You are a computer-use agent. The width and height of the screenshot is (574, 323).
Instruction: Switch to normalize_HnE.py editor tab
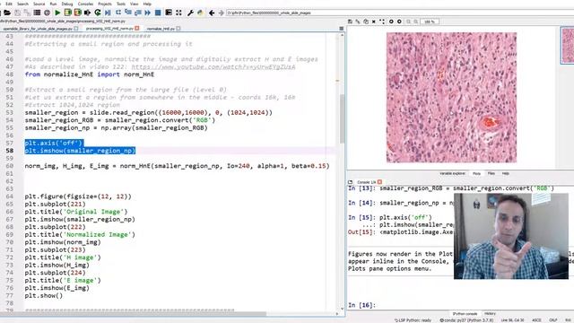[x=161, y=28]
